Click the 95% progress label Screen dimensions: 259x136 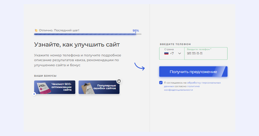point(135,30)
